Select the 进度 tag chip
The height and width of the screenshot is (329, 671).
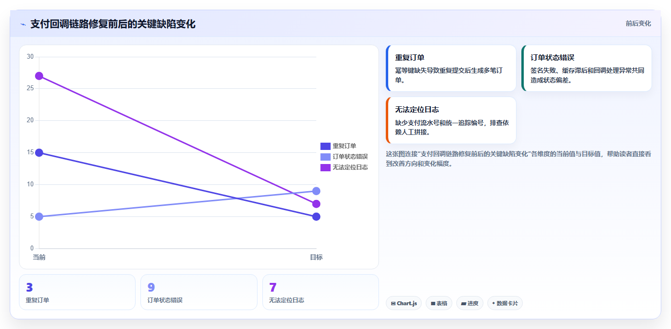coord(470,303)
